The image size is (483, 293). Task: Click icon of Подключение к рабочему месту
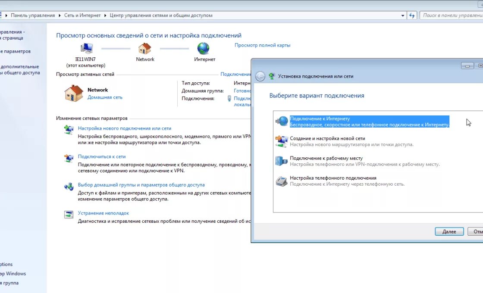coord(281,161)
